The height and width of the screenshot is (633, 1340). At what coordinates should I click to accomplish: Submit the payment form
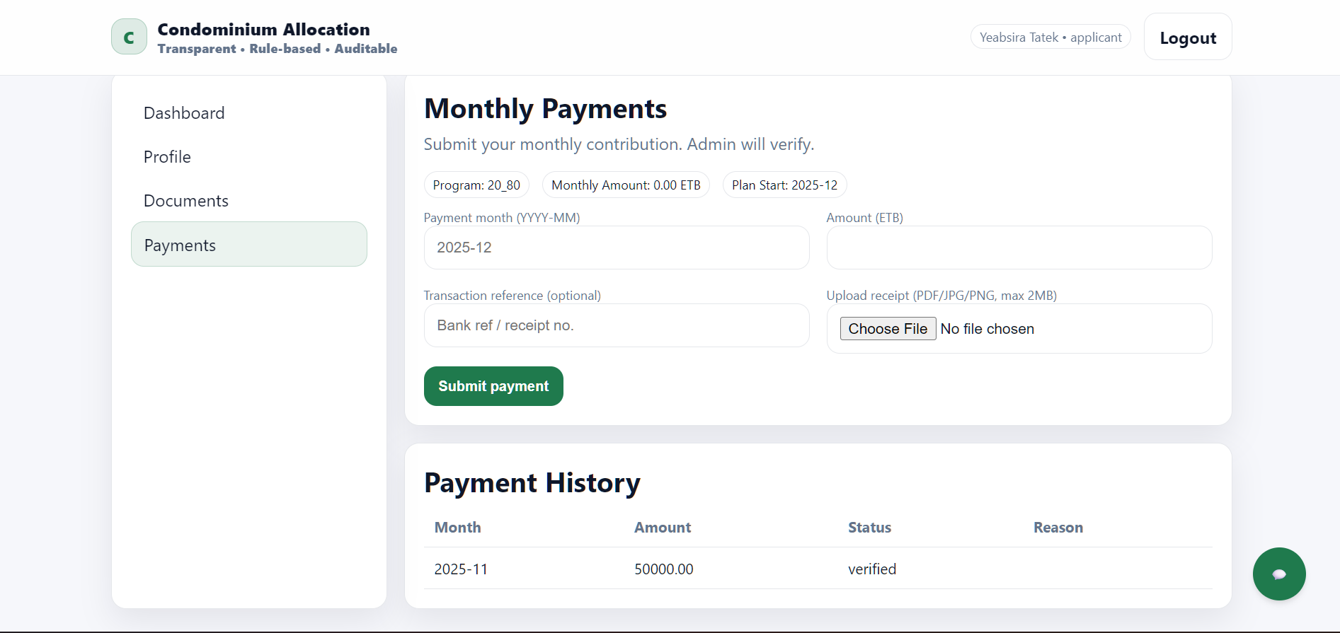pos(493,386)
